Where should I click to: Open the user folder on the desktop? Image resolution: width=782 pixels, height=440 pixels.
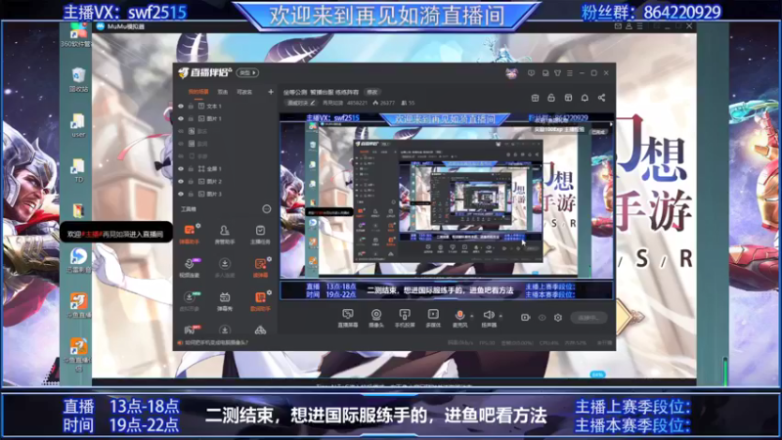tap(78, 125)
